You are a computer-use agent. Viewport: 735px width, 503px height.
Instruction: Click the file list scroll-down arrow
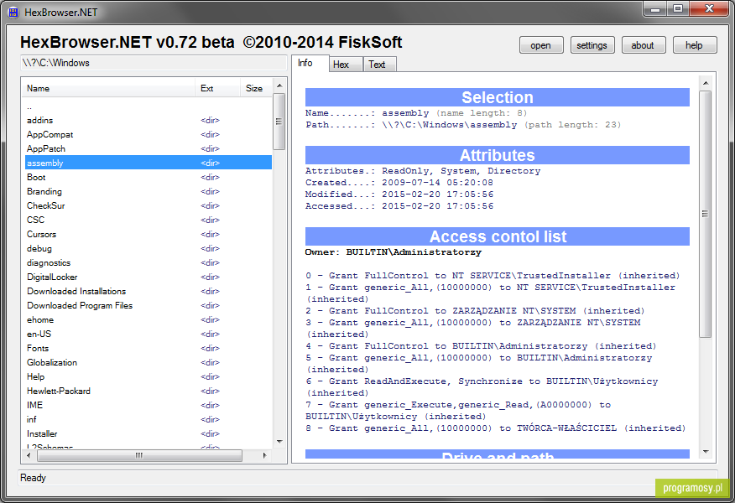(279, 442)
